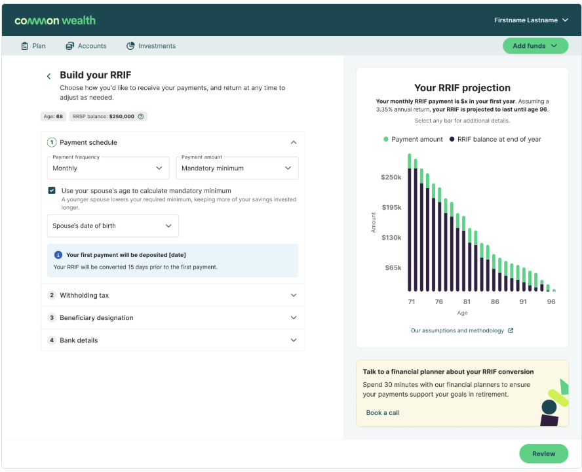Click the Investments pie chart icon
582x472 pixels.
130,46
